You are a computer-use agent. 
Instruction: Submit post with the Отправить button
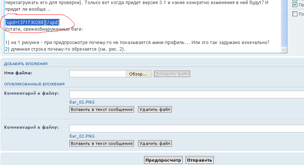[x=200, y=160]
